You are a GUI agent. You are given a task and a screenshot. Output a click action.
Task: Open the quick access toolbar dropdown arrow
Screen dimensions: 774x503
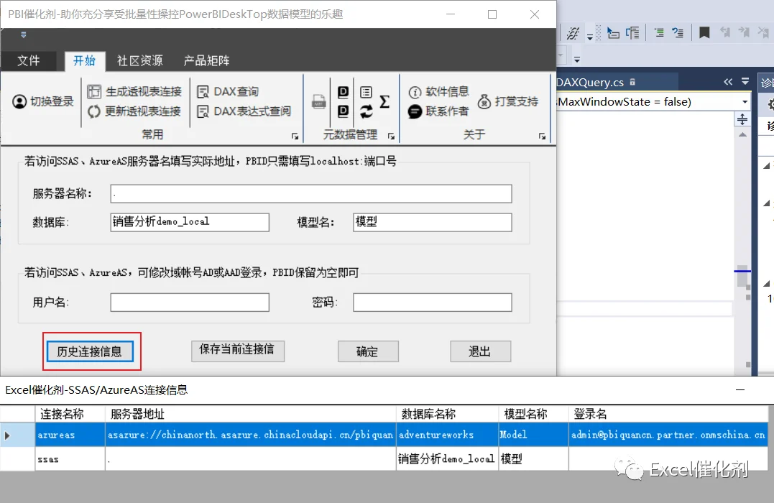pyautogui.click(x=23, y=35)
